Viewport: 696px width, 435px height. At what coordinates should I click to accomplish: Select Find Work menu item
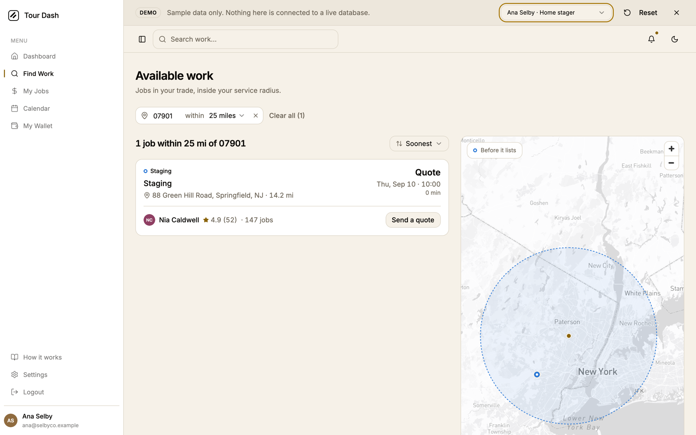click(38, 73)
